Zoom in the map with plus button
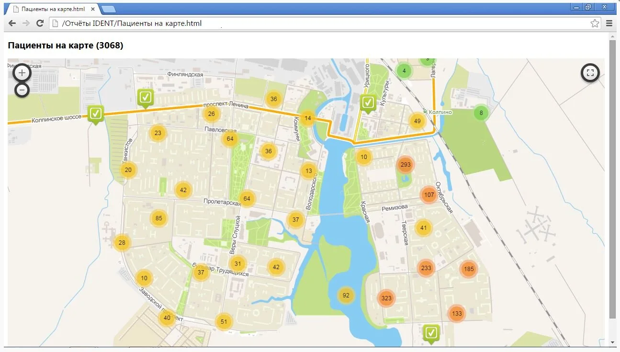This screenshot has height=352, width=620. (22, 73)
